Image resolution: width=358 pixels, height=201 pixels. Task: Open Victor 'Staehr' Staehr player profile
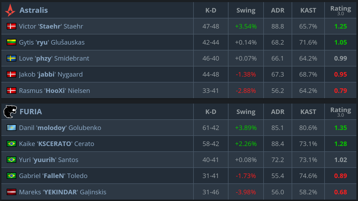coord(51,26)
